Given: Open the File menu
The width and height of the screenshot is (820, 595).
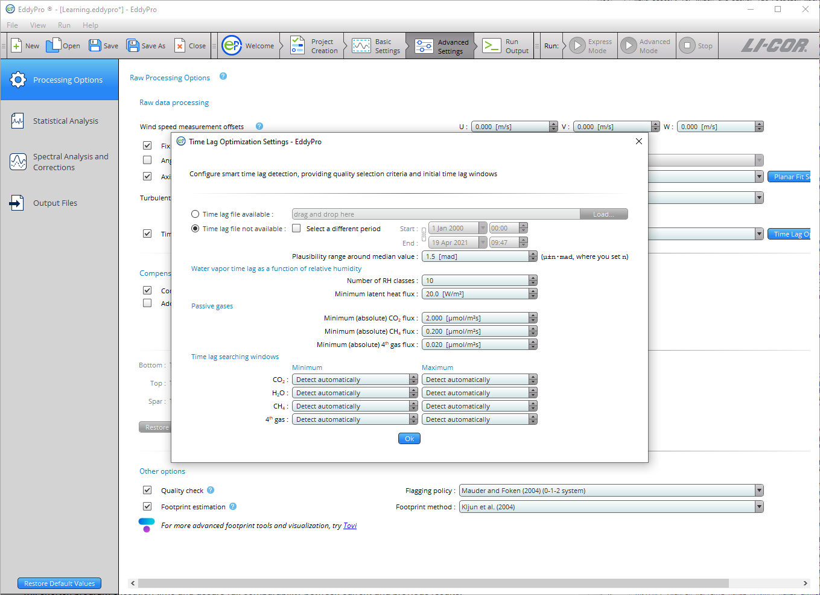Looking at the screenshot, I should [x=12, y=25].
